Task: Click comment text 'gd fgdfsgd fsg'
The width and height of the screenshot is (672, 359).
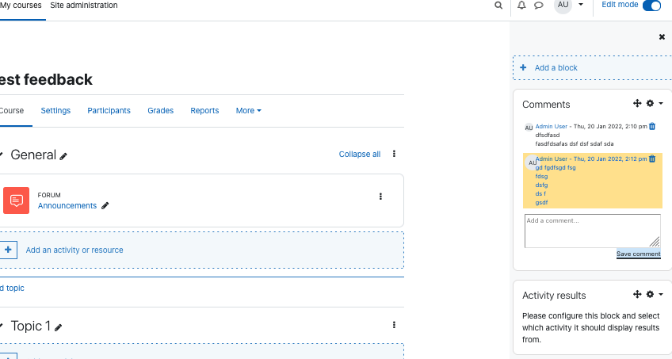Action: [556, 167]
